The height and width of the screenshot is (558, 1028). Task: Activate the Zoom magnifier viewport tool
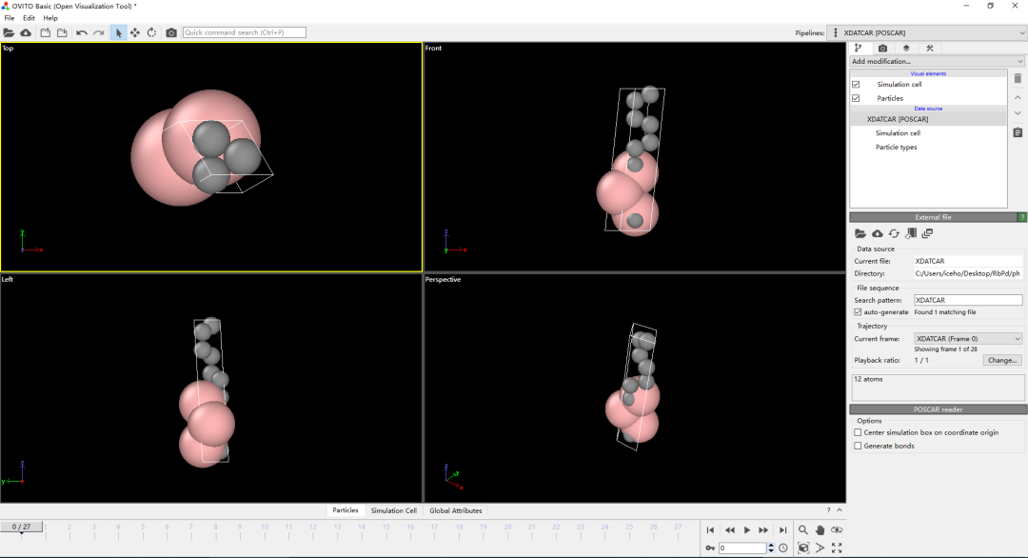[803, 529]
